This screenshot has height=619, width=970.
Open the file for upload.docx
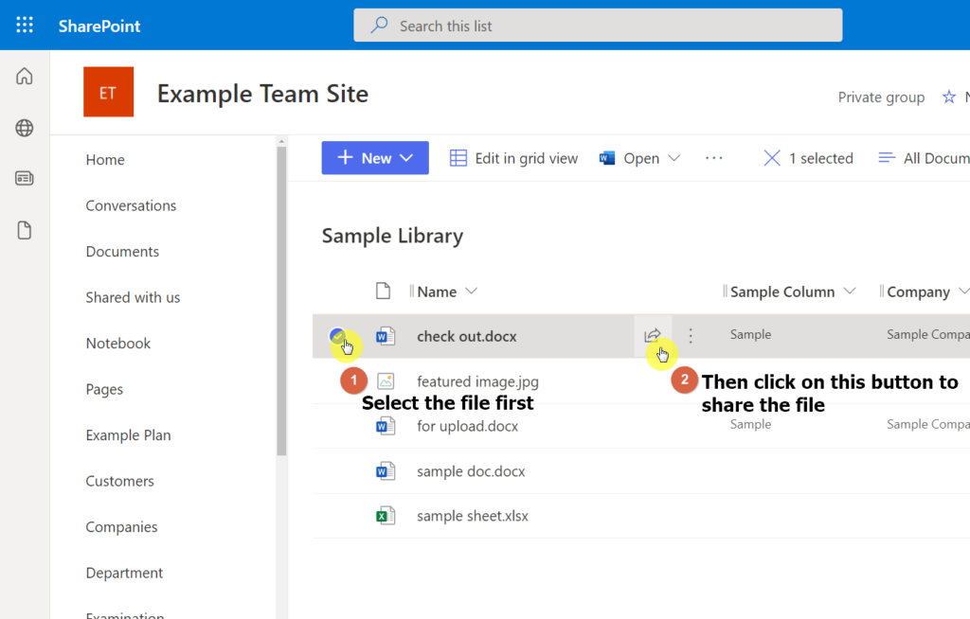467,426
